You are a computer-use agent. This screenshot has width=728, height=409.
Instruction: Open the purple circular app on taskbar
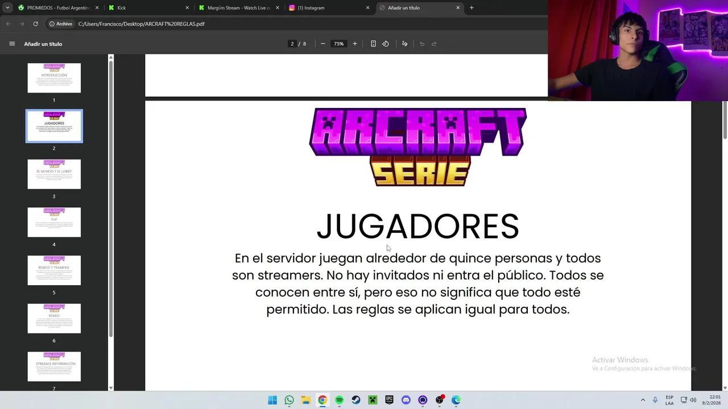[423, 400]
